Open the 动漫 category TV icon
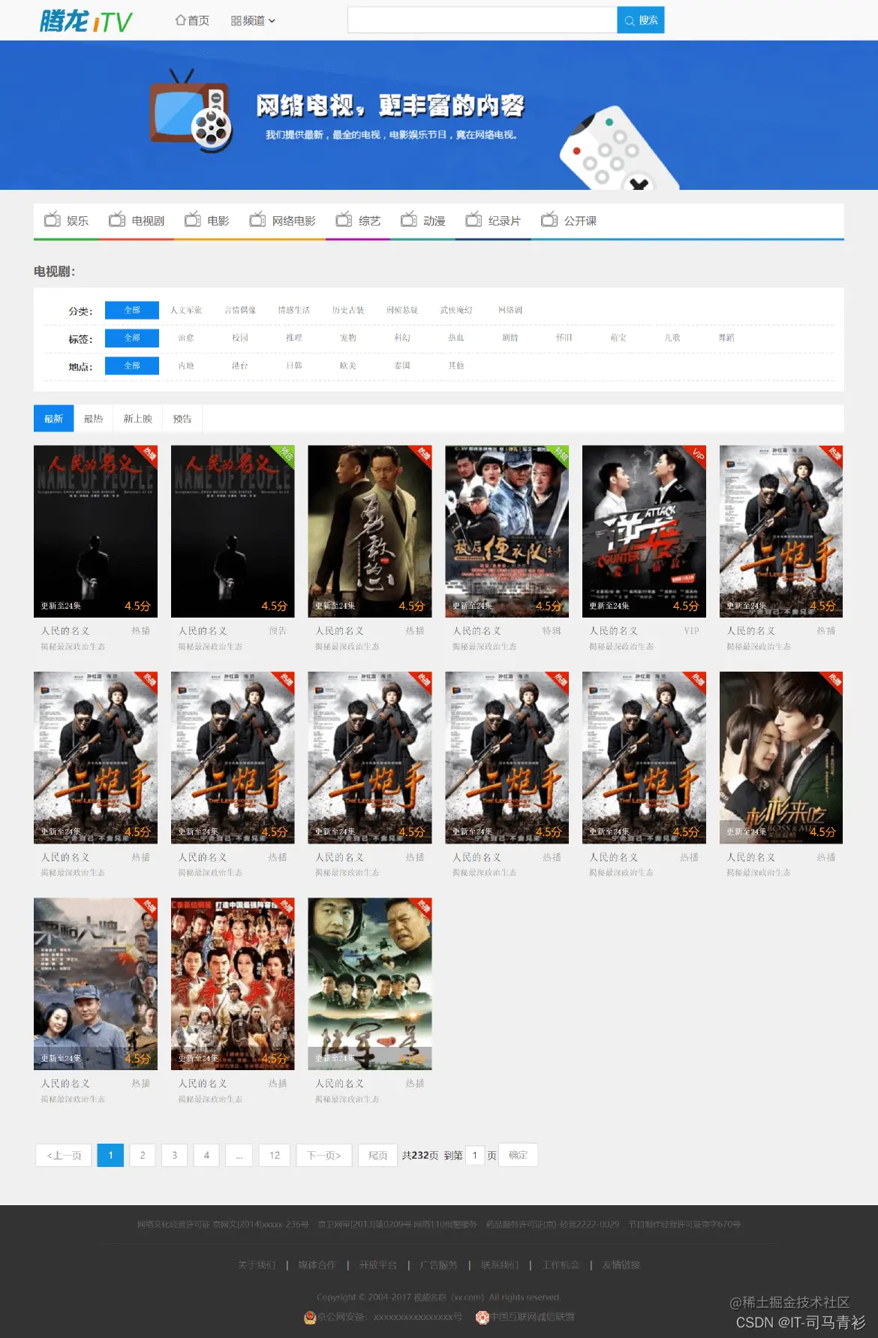Screen dimensions: 878x1338 409,219
